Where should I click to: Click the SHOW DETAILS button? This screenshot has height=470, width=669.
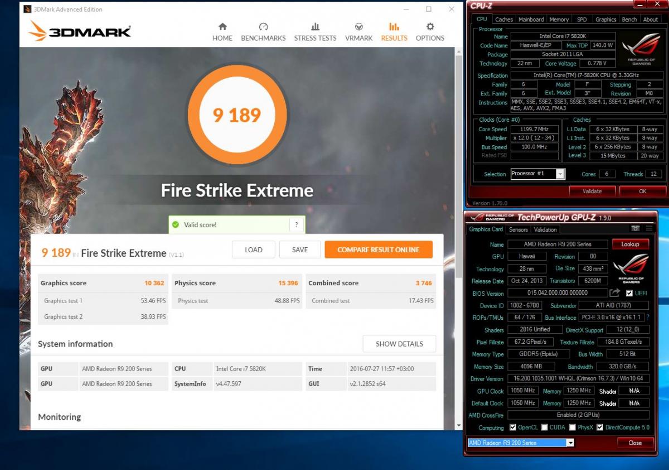tap(399, 344)
